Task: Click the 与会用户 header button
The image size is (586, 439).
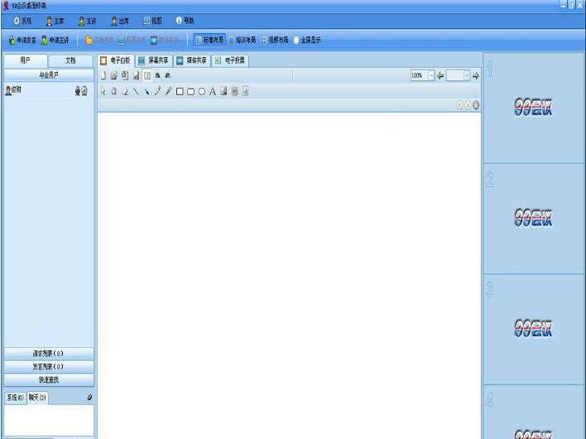Action: pyautogui.click(x=49, y=75)
